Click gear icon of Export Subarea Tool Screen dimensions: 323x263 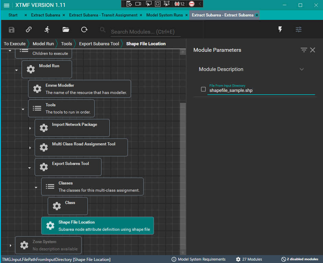click(x=44, y=167)
